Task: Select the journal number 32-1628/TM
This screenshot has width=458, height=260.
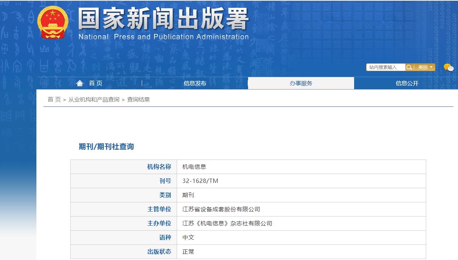Action: [x=200, y=181]
